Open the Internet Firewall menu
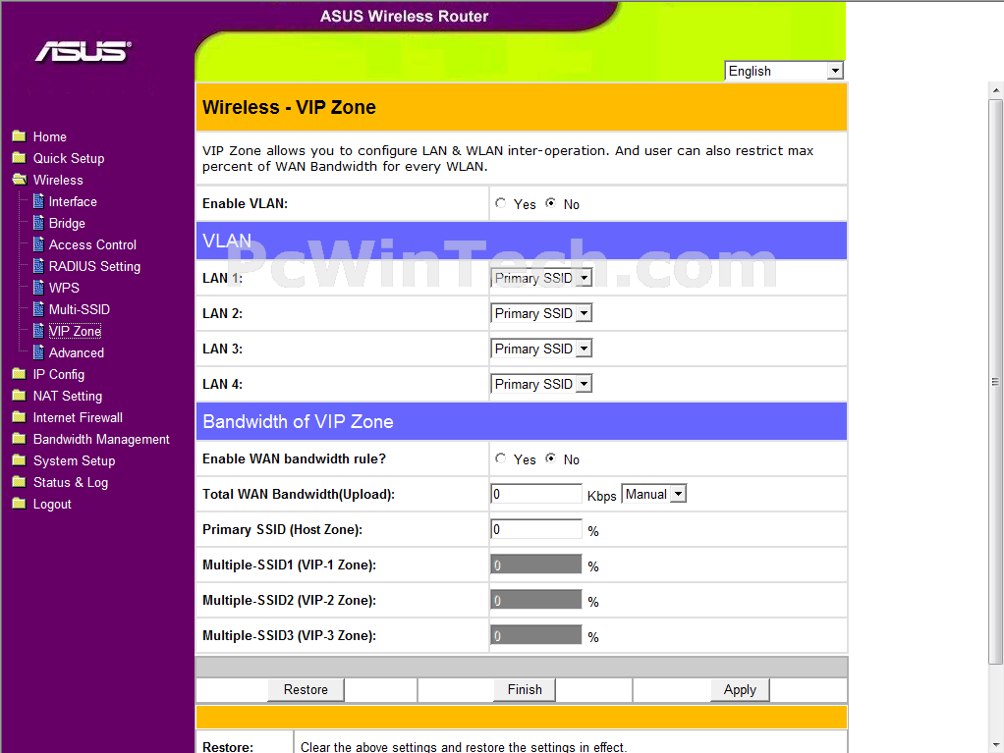Viewport: 1004px width, 753px height. point(79,418)
